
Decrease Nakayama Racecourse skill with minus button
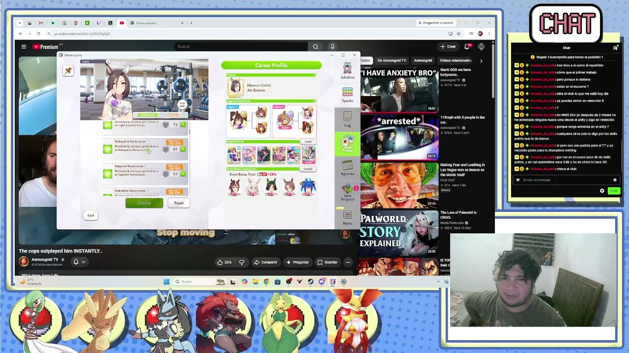166,150
